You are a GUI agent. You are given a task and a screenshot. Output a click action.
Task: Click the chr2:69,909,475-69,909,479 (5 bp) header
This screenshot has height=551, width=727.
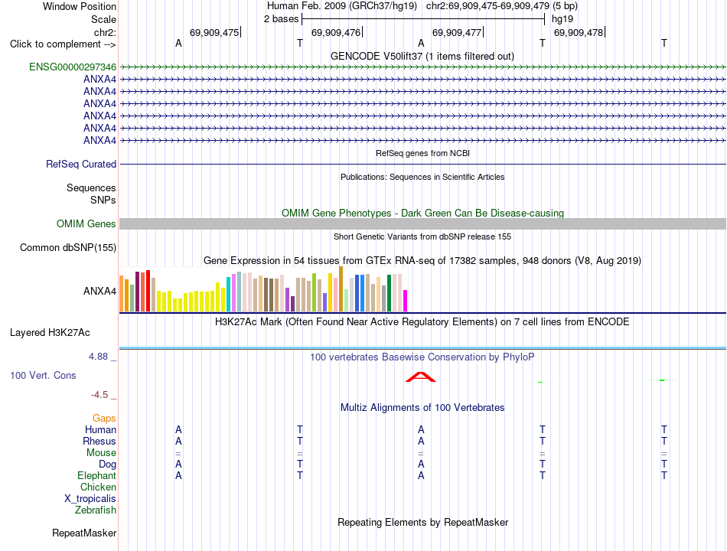[502, 6]
